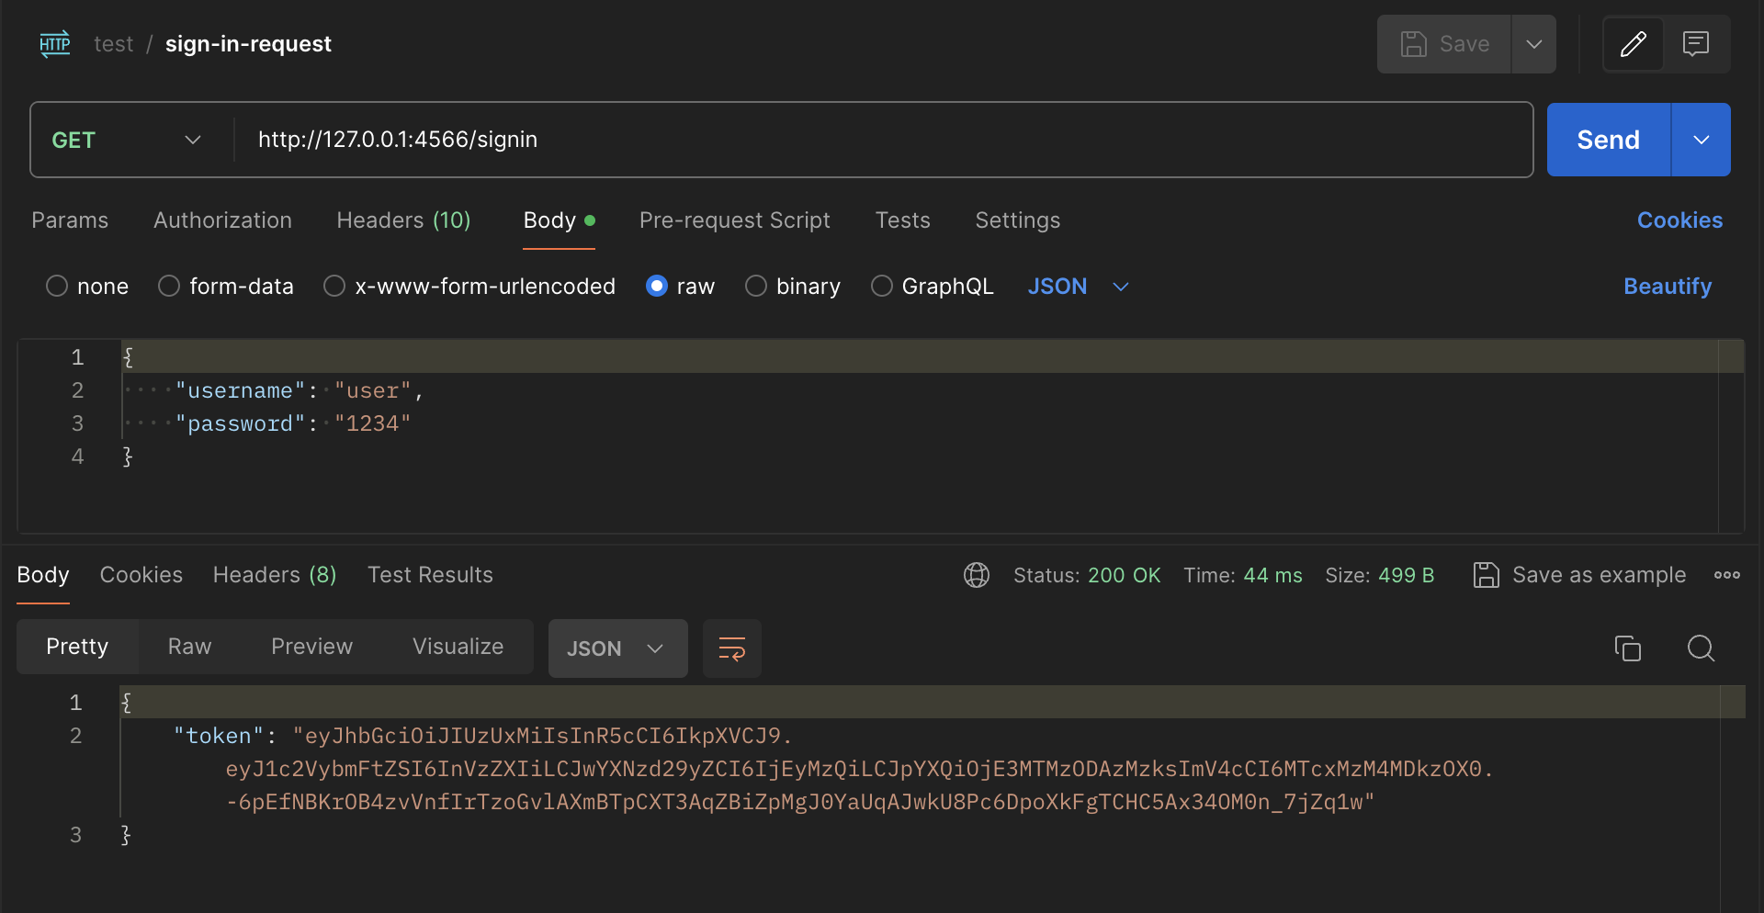1764x913 pixels.
Task: Toggle the word wrap icon
Action: point(732,648)
